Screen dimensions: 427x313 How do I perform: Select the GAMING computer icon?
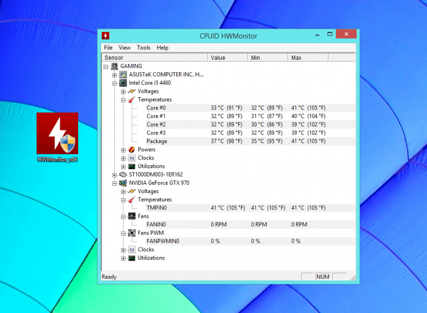[115, 66]
